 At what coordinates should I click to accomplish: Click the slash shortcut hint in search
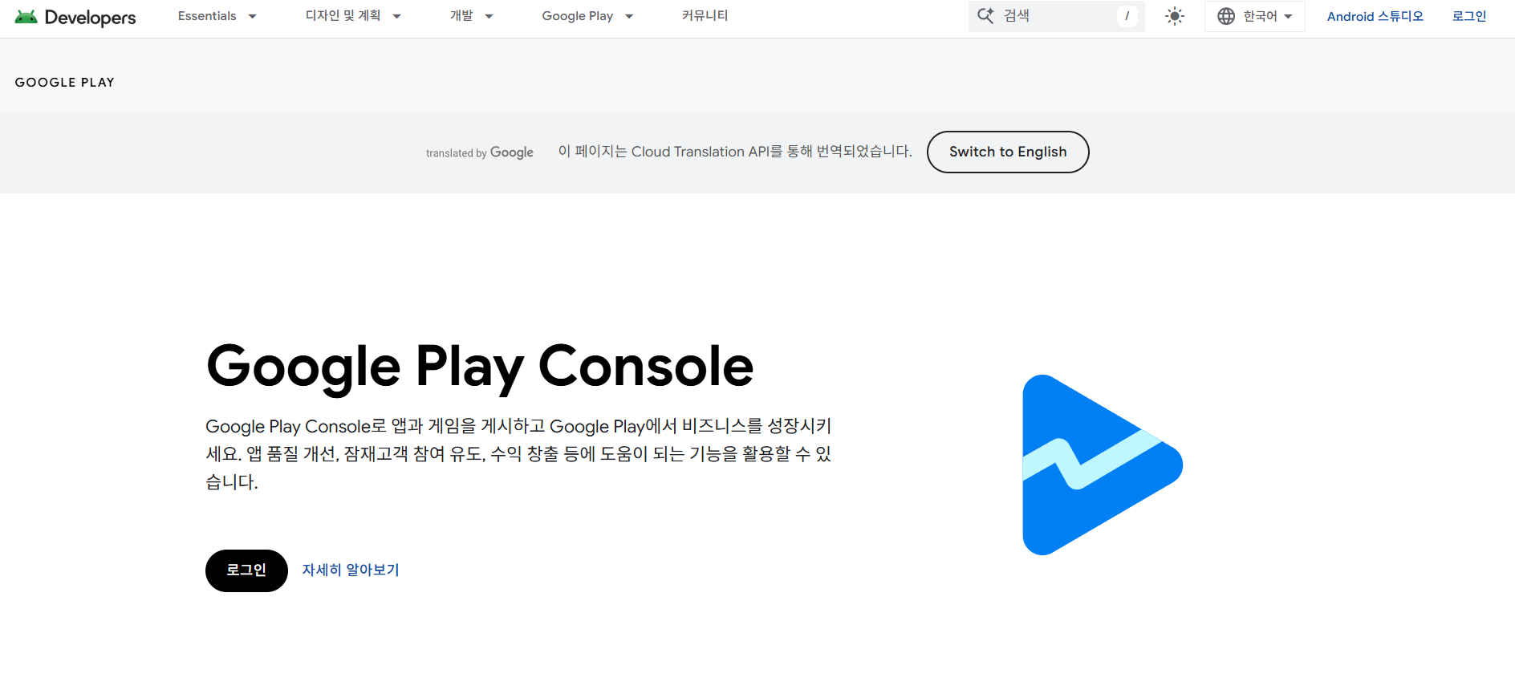(1127, 16)
